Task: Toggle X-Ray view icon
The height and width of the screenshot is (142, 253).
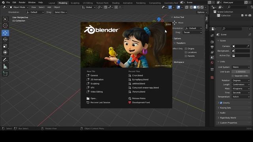Action: (187, 7)
